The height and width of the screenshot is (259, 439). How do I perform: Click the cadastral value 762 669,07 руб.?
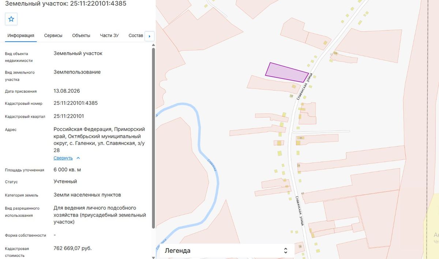pyautogui.click(x=72, y=248)
